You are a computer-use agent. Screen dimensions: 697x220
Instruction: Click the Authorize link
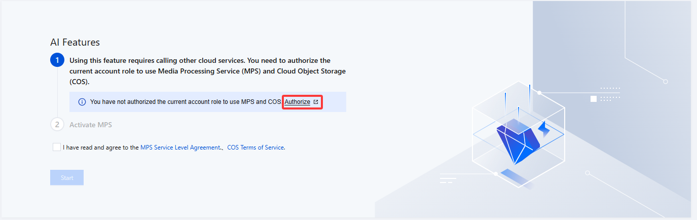pos(297,102)
